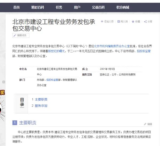Open 北京市机构编制委员会办公室 link

[112, 46]
